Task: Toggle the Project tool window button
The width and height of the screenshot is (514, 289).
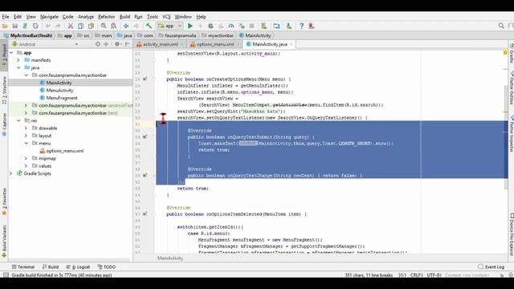Action: point(4,55)
